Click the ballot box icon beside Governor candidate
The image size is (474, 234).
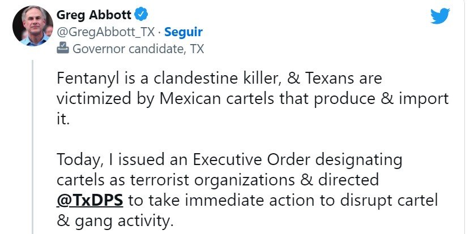point(63,49)
